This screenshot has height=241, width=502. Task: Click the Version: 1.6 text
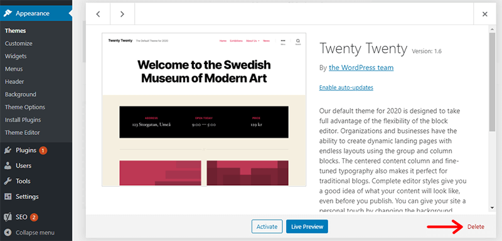pos(427,51)
